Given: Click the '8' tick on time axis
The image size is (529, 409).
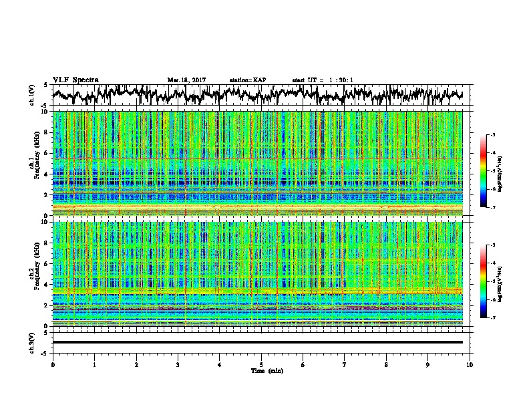Looking at the screenshot, I should 386,365.
